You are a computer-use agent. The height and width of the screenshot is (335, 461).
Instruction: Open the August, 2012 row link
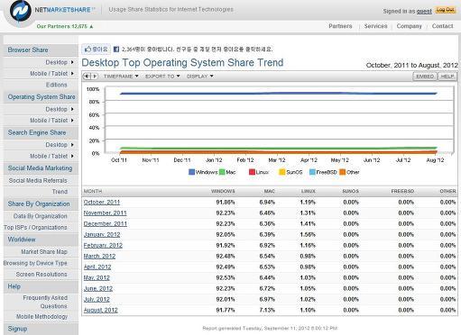click(100, 310)
